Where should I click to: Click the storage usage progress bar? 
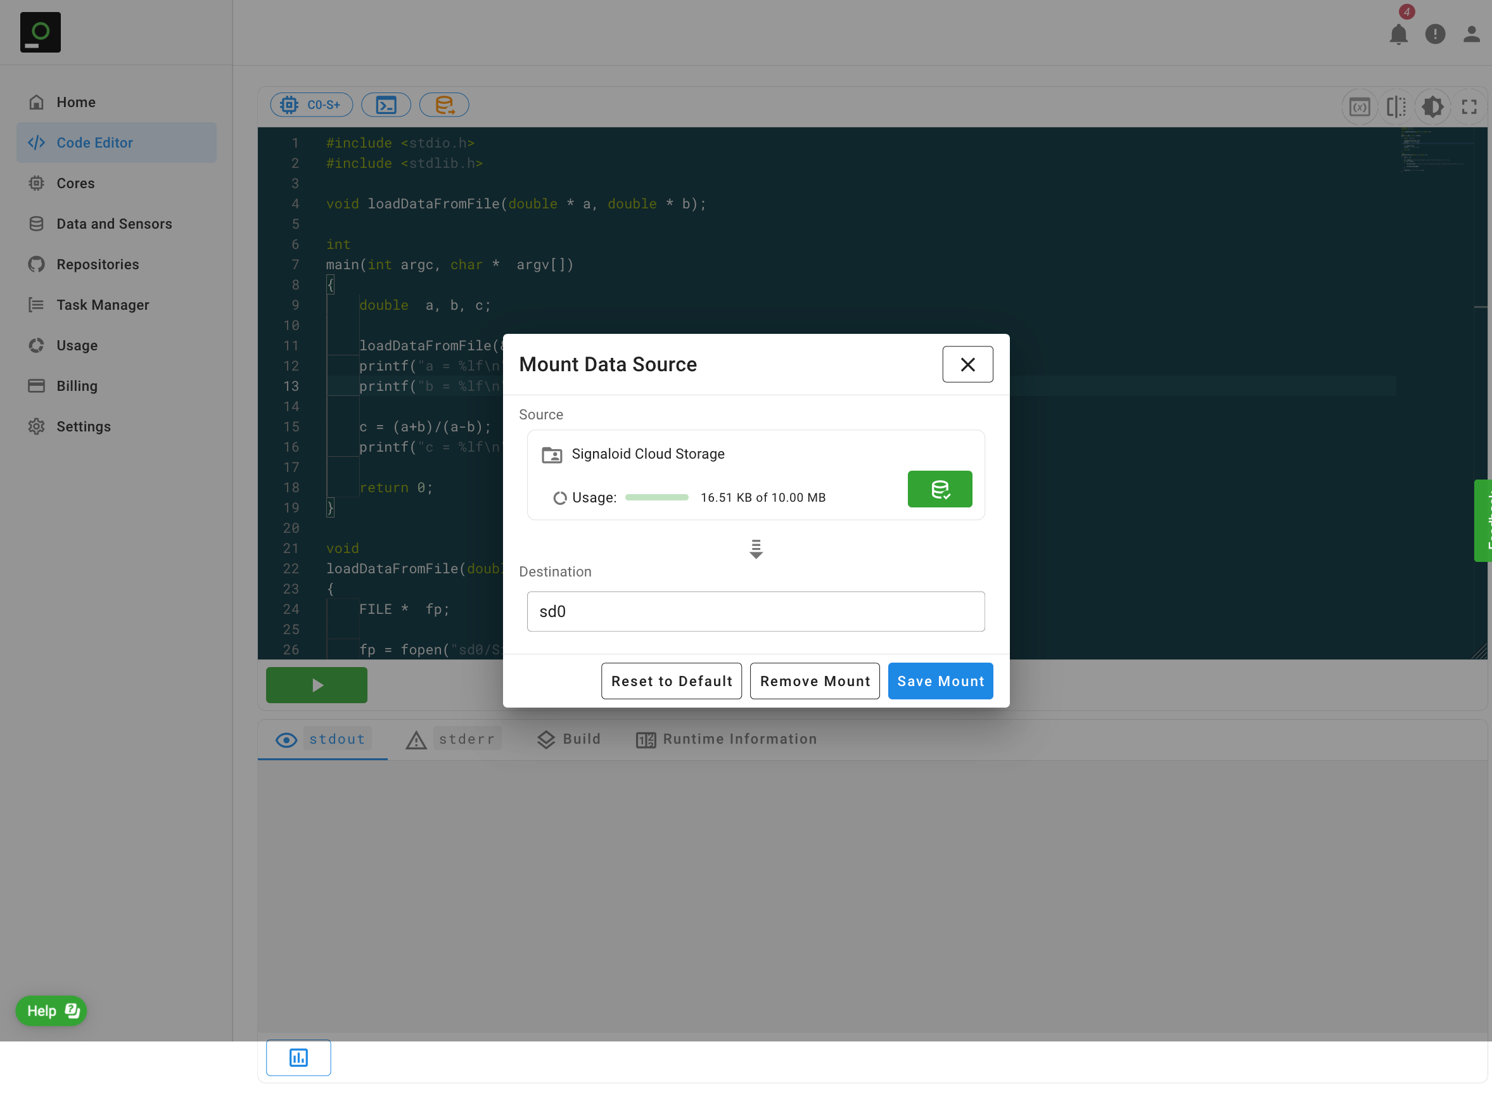click(x=656, y=498)
